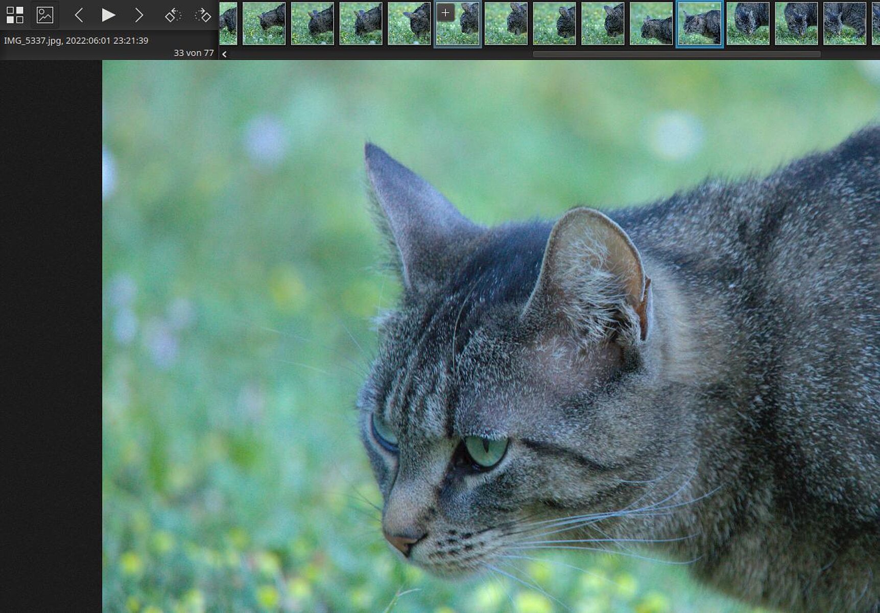880x613 pixels.
Task: Open the thumbnail just left of the highlighted one
Action: click(651, 24)
